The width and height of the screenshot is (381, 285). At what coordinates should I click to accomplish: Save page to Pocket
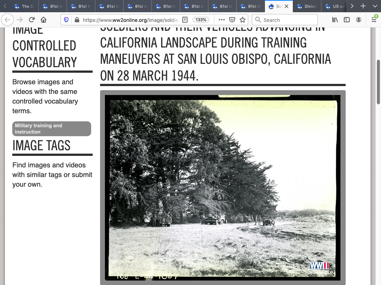click(x=232, y=20)
